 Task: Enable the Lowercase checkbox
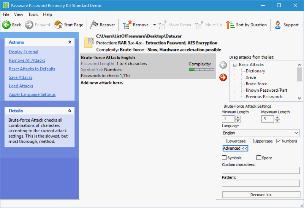coord(224,141)
